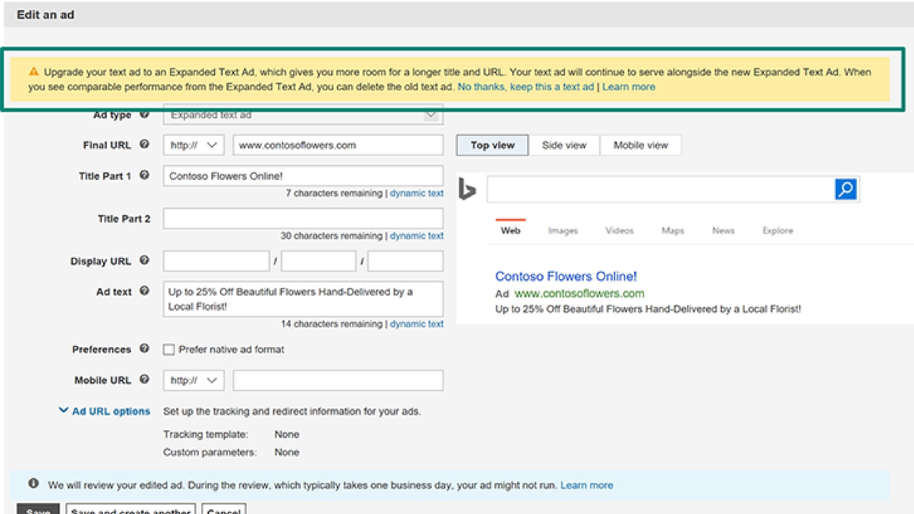Open the Mobile URL protocol dropdown
914x514 pixels.
(x=194, y=380)
